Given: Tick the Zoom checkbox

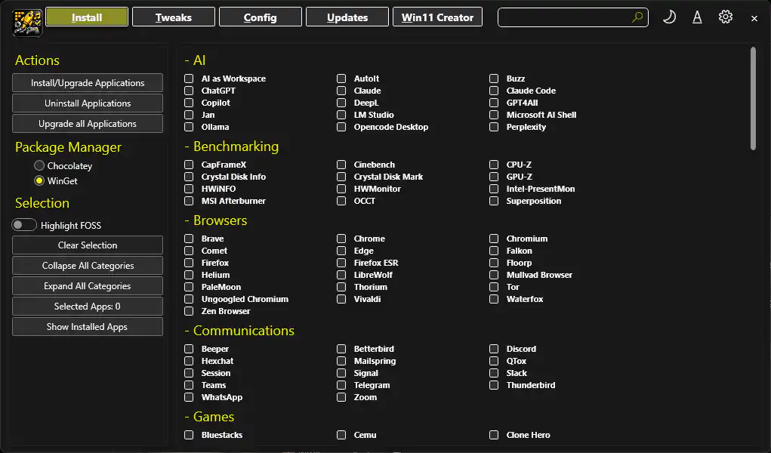Looking at the screenshot, I should pyautogui.click(x=341, y=397).
